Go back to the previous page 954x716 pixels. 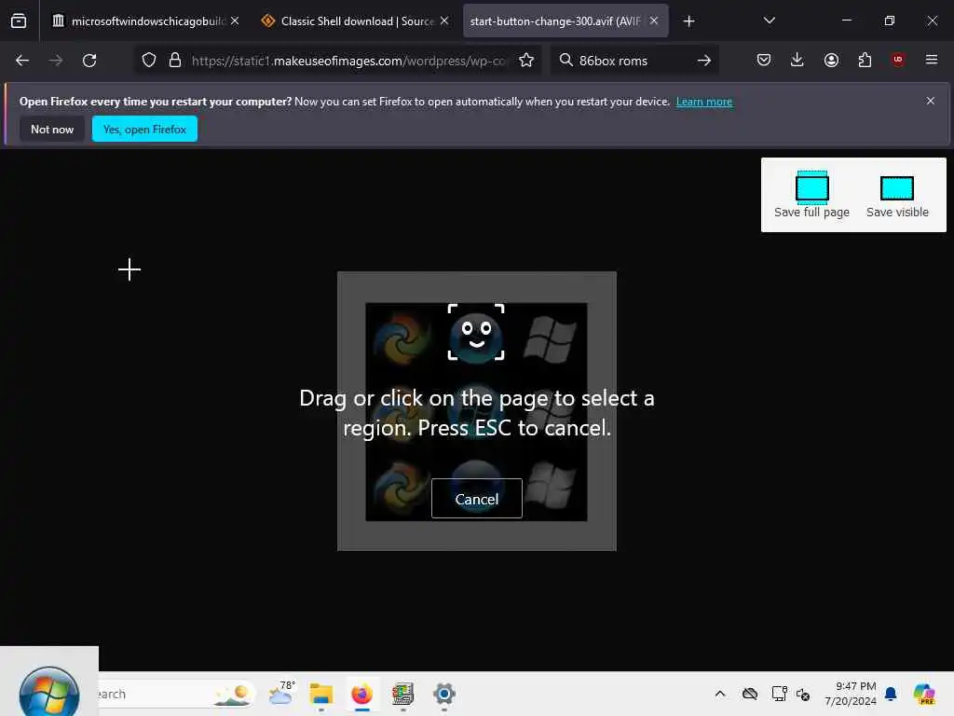(x=22, y=61)
